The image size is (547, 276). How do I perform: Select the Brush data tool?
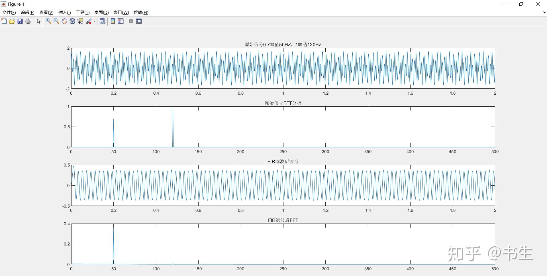(x=89, y=21)
